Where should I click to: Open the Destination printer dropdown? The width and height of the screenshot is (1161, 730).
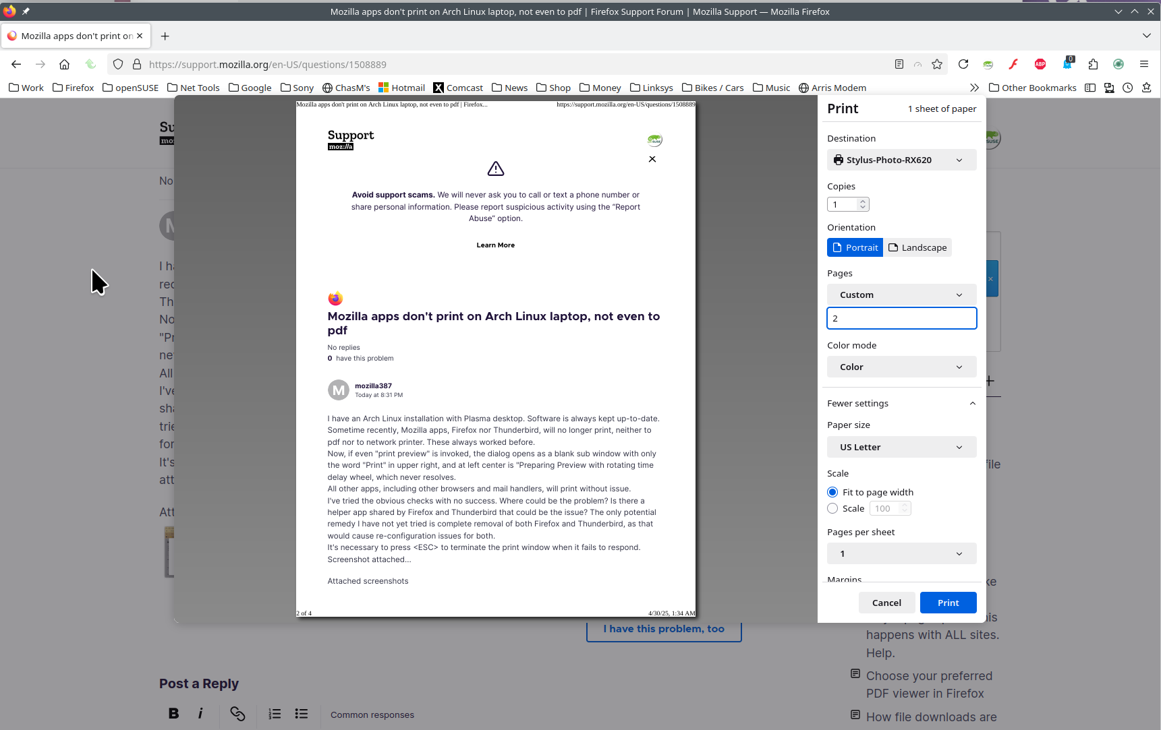[x=901, y=160]
